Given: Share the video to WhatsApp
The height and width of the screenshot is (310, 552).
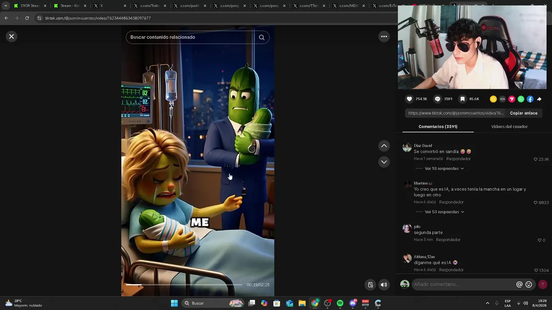Looking at the screenshot, I should [x=521, y=99].
